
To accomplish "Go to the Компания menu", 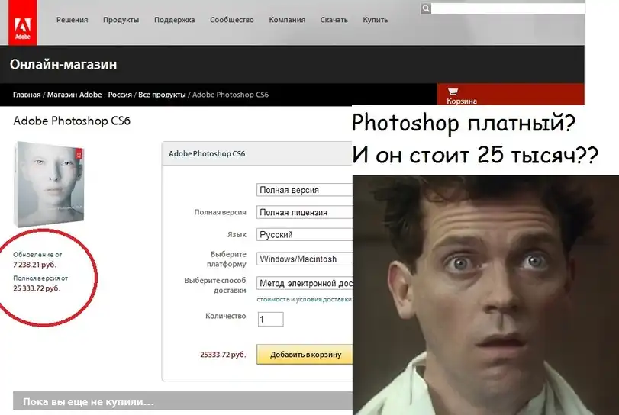I will point(287,20).
